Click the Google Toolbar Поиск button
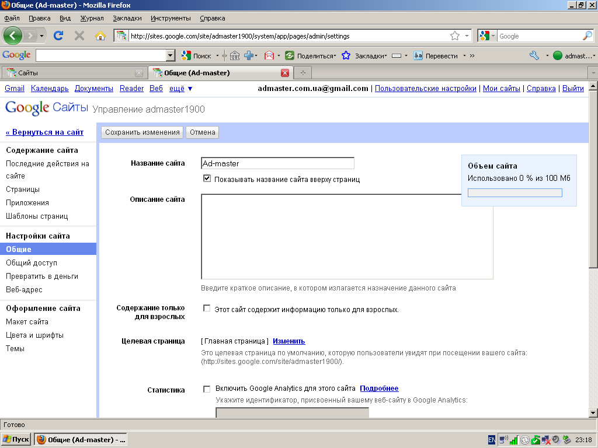This screenshot has width=598, height=448. [196, 55]
